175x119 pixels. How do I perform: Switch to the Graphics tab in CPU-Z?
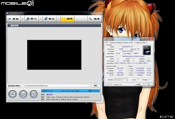pos(138,43)
